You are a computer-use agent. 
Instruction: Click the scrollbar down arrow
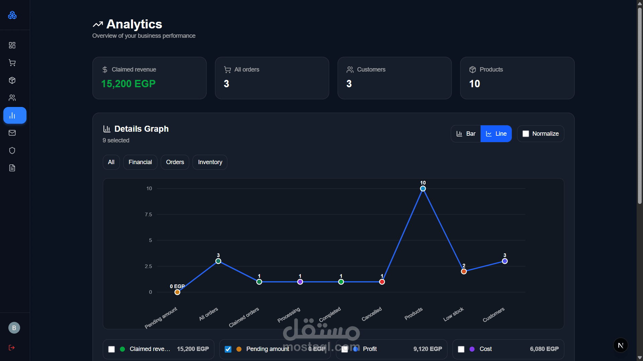point(640,358)
